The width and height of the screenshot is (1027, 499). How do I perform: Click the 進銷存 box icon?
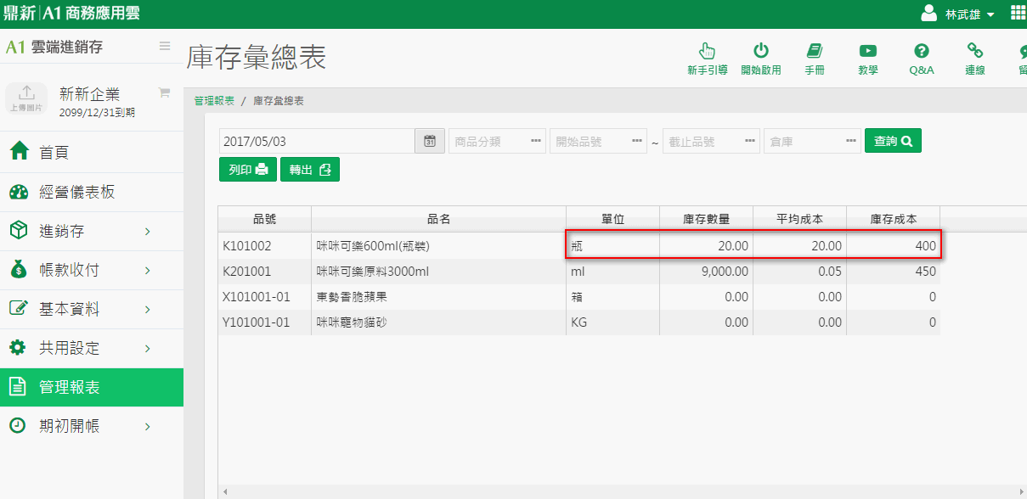click(x=18, y=231)
